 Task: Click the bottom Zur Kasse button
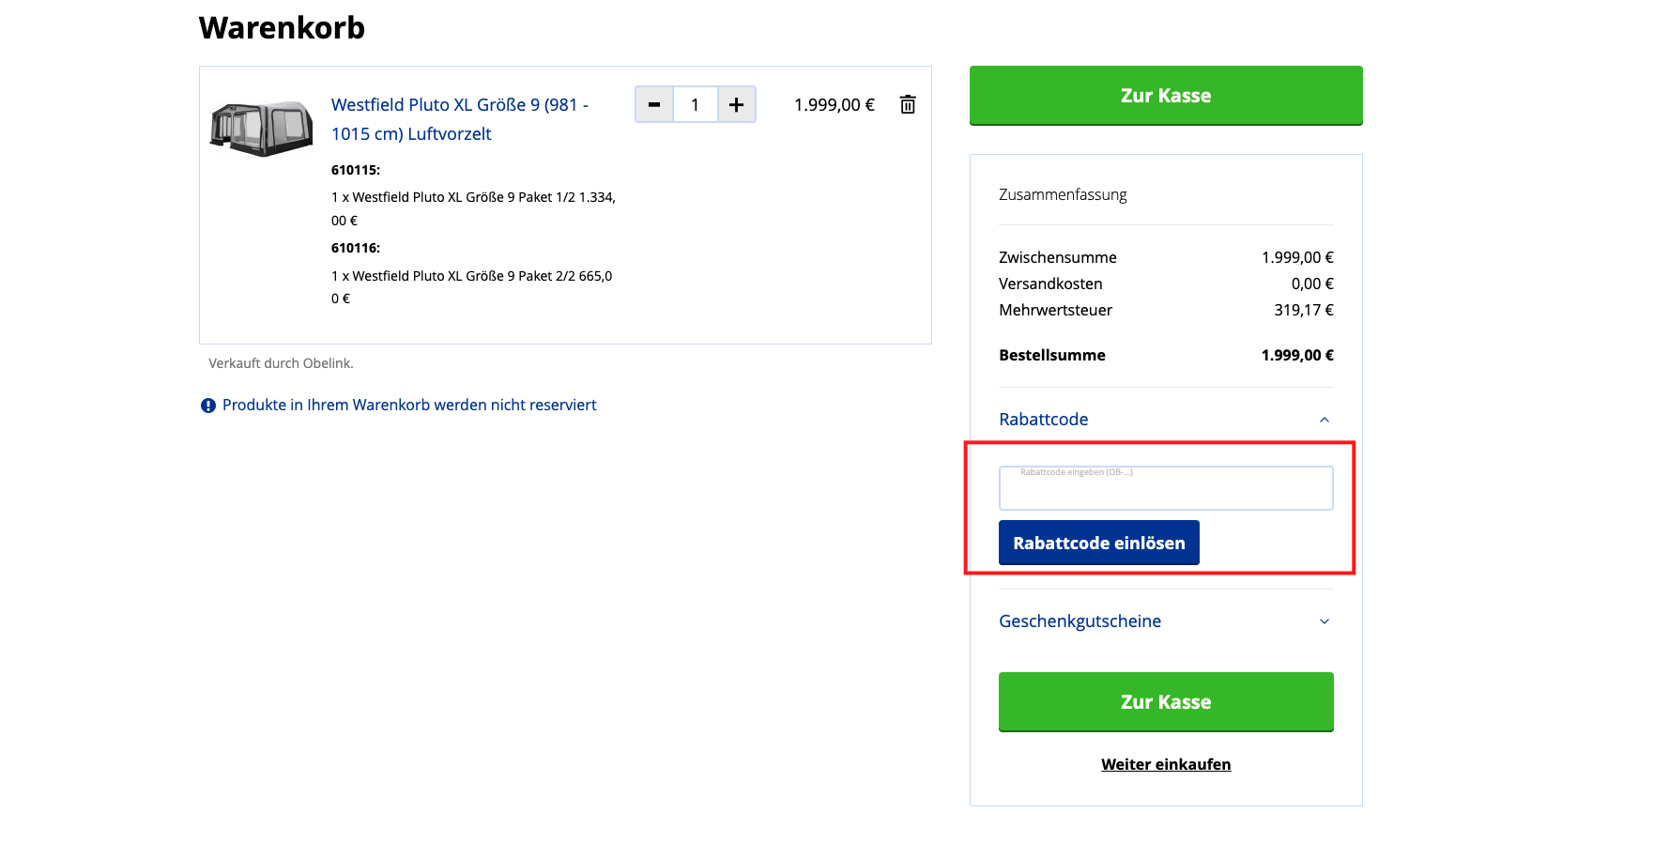coord(1166,701)
